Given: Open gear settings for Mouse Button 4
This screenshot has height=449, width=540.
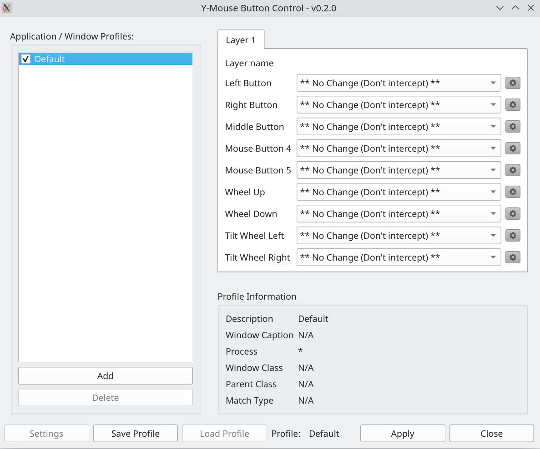Looking at the screenshot, I should click(513, 148).
